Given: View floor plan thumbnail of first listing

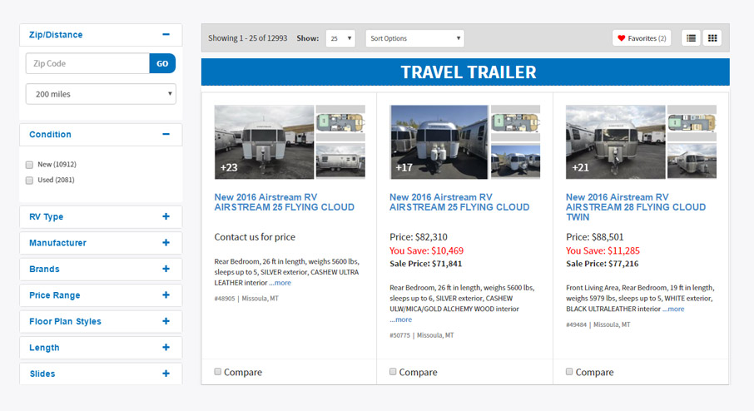Looking at the screenshot, I should pyautogui.click(x=340, y=123).
